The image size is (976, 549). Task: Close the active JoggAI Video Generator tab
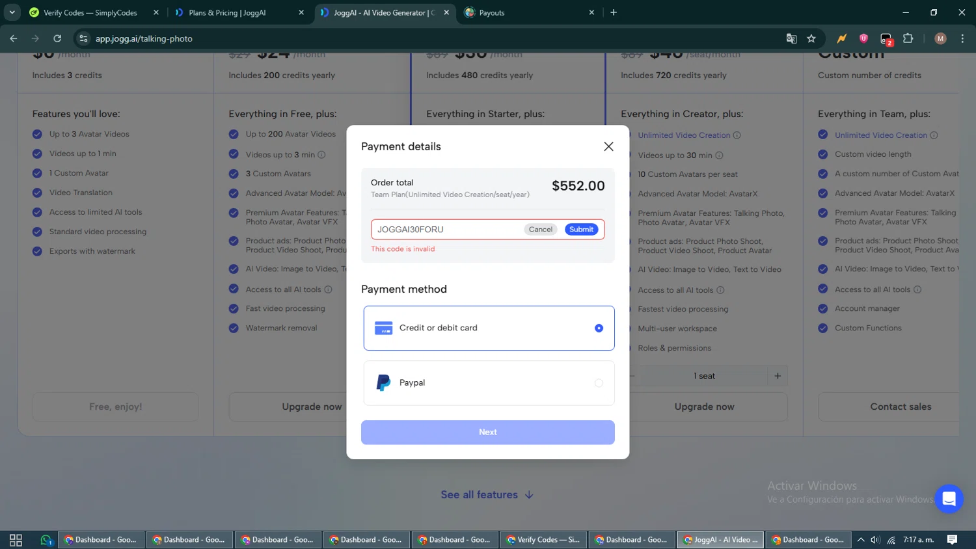click(x=446, y=12)
